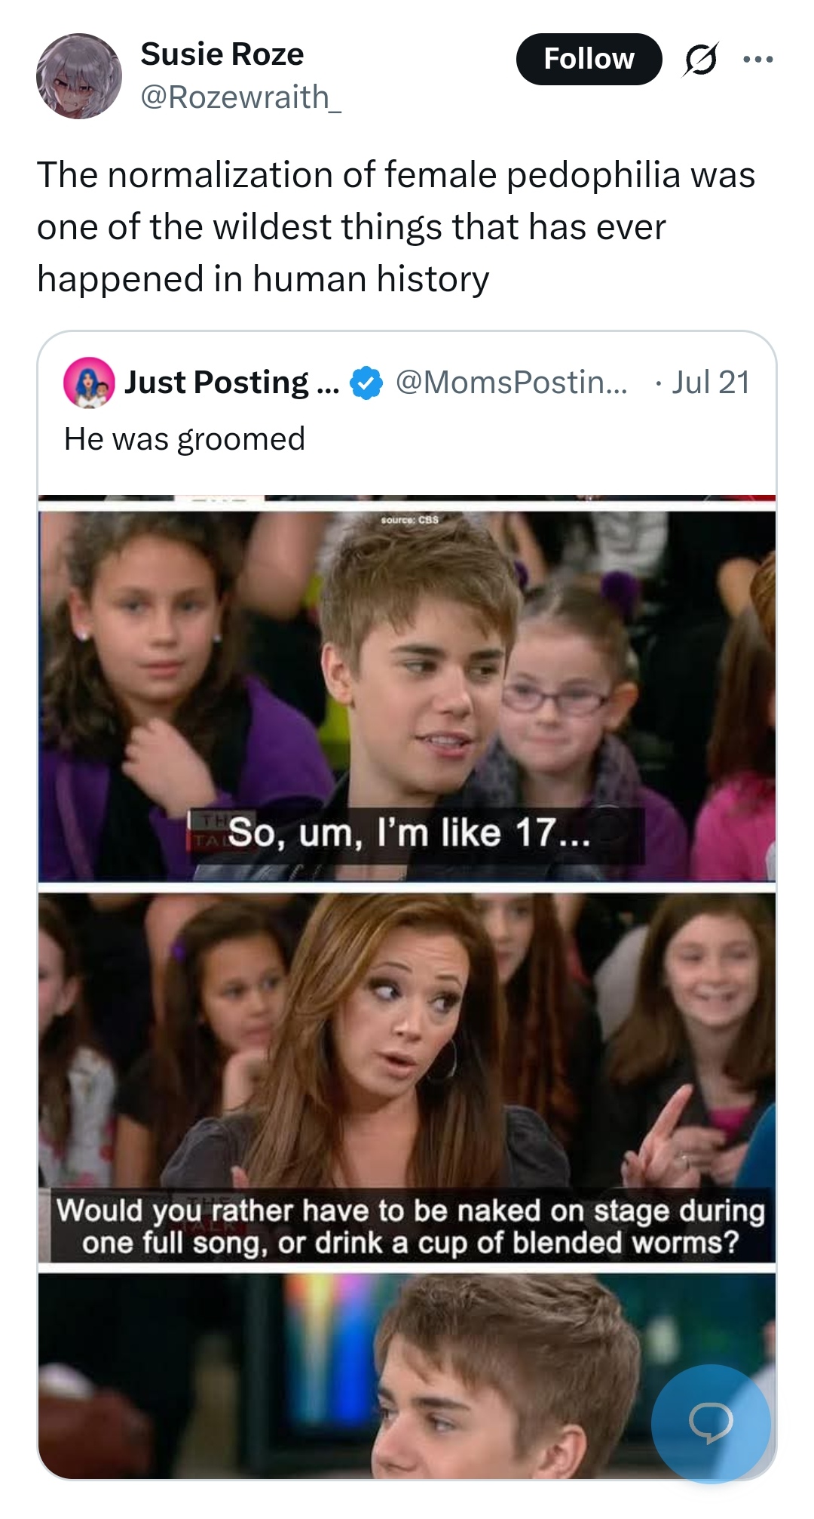
Task: View the 'I'm like 17' image panel
Action: pyautogui.click(x=407, y=696)
